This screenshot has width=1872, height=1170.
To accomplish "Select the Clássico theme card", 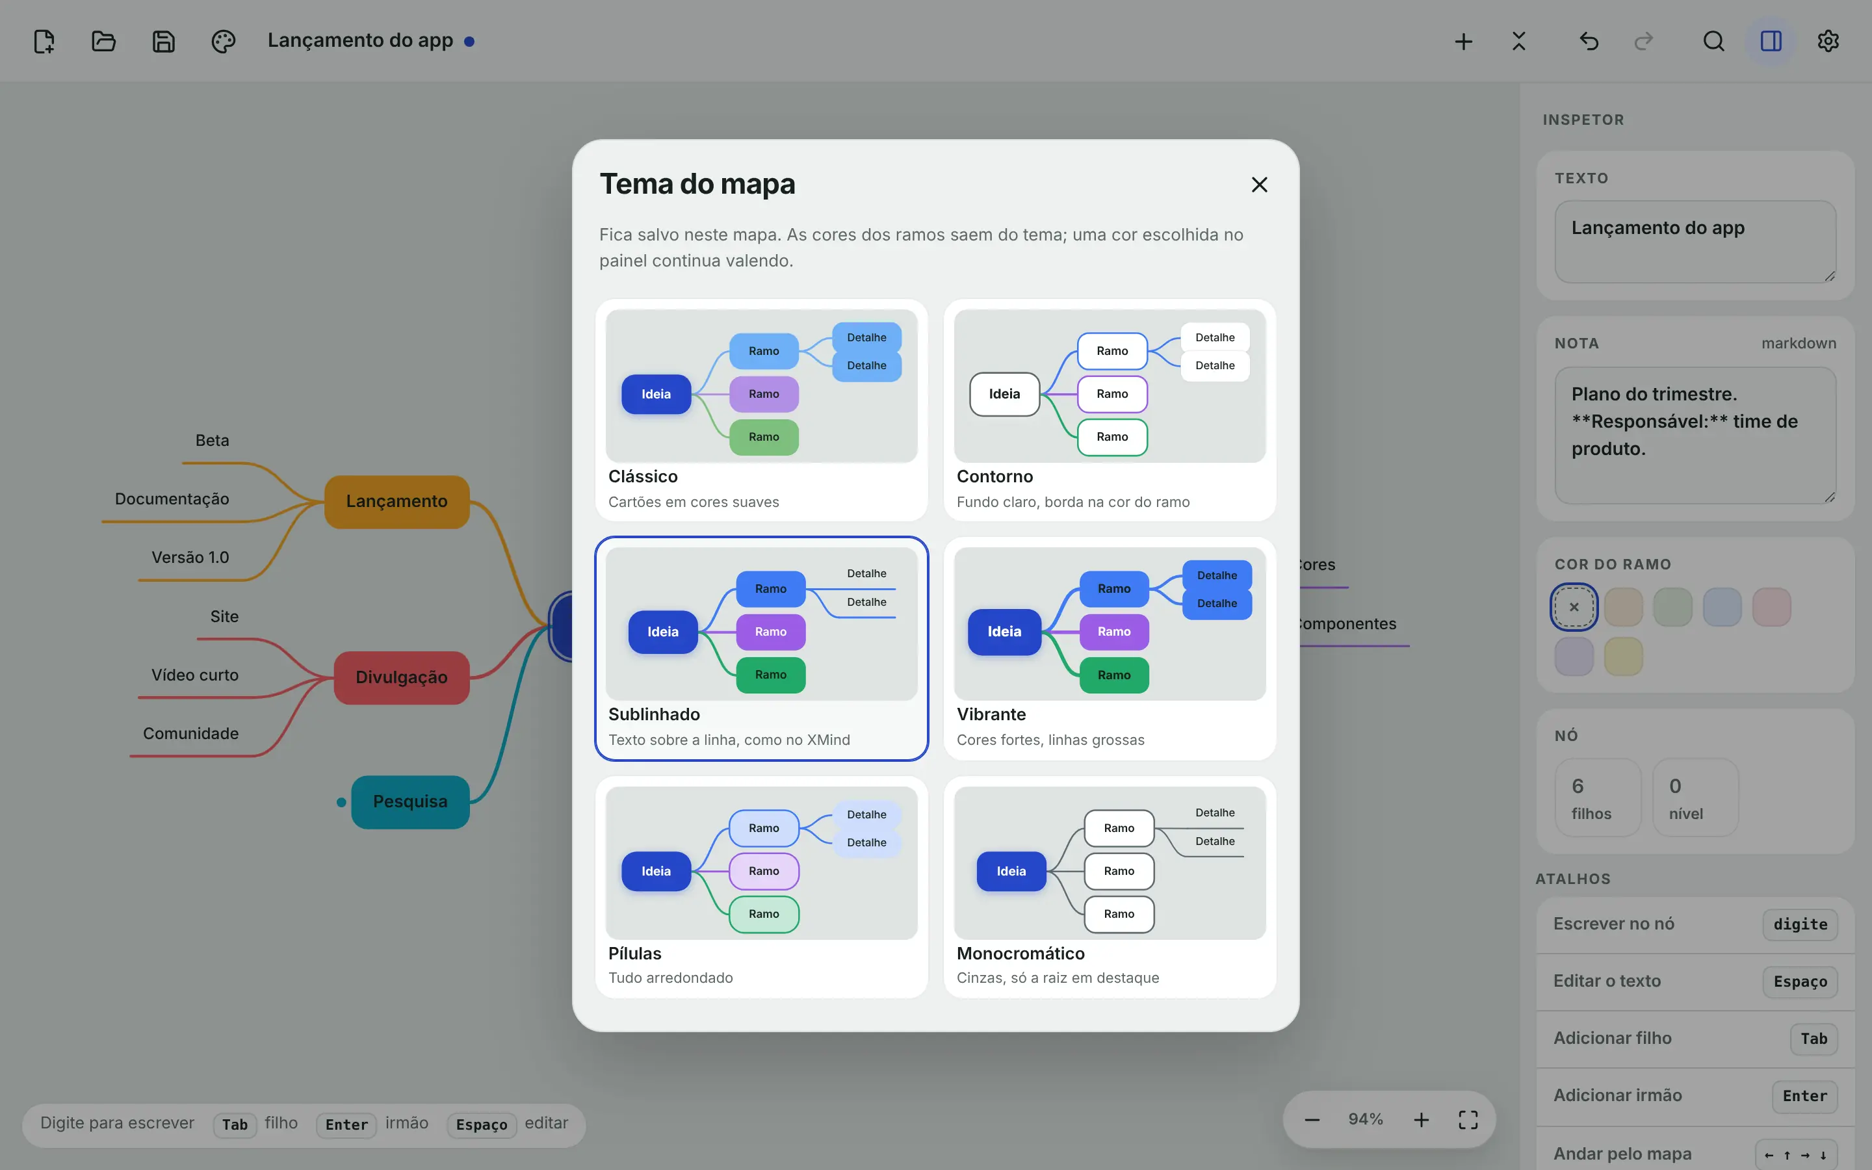I will 761,410.
